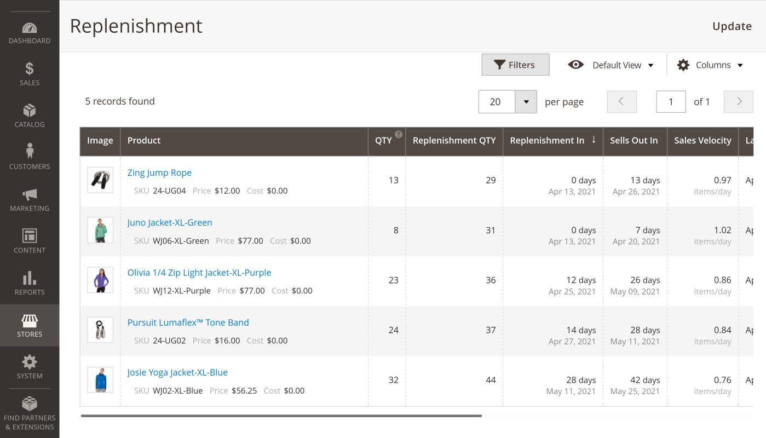Click the Content layout icon
The image size is (766, 438).
[30, 236]
